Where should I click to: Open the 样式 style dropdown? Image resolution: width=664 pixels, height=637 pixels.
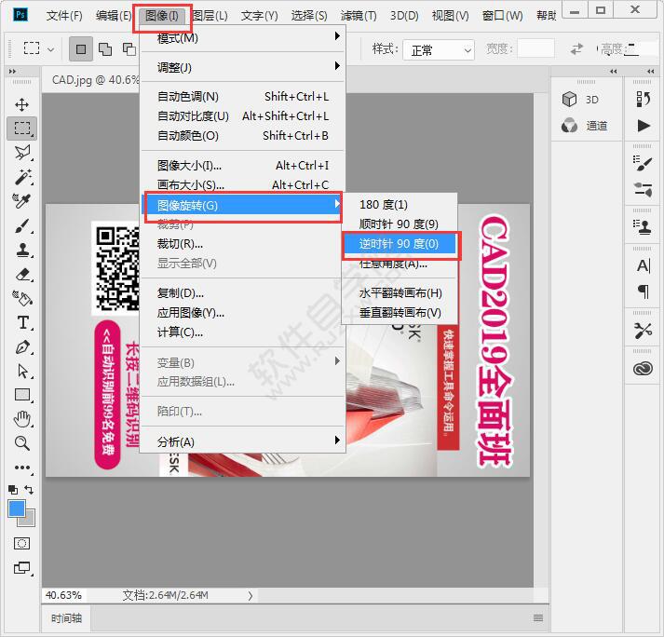click(x=439, y=50)
